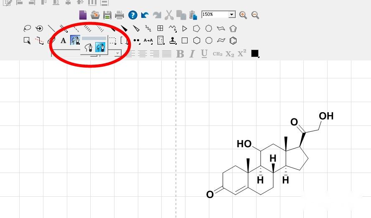Click the zoom percentage field
The image size is (371, 218).
[x=215, y=15]
